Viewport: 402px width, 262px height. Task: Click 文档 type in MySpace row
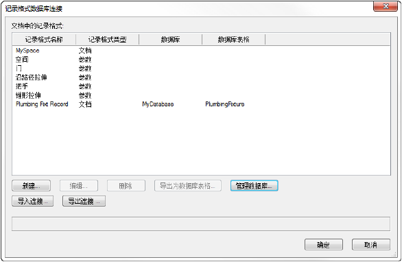(85, 51)
